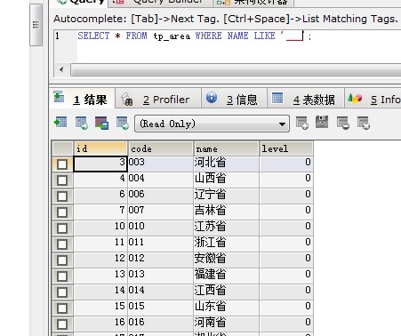
Task: Open the (Read Only) dropdown list
Action: click(212, 124)
